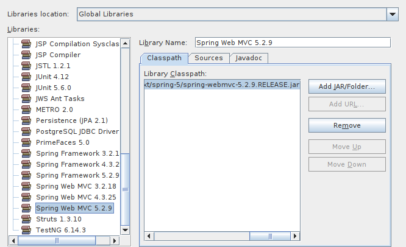The height and width of the screenshot is (247, 406).
Task: Select the Struts 1.3.10 library
Action: pyautogui.click(x=59, y=219)
